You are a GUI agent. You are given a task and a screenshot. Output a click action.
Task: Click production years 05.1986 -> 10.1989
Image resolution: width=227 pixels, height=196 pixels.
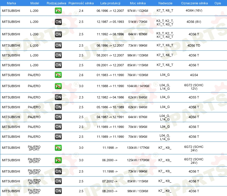pos(110,107)
